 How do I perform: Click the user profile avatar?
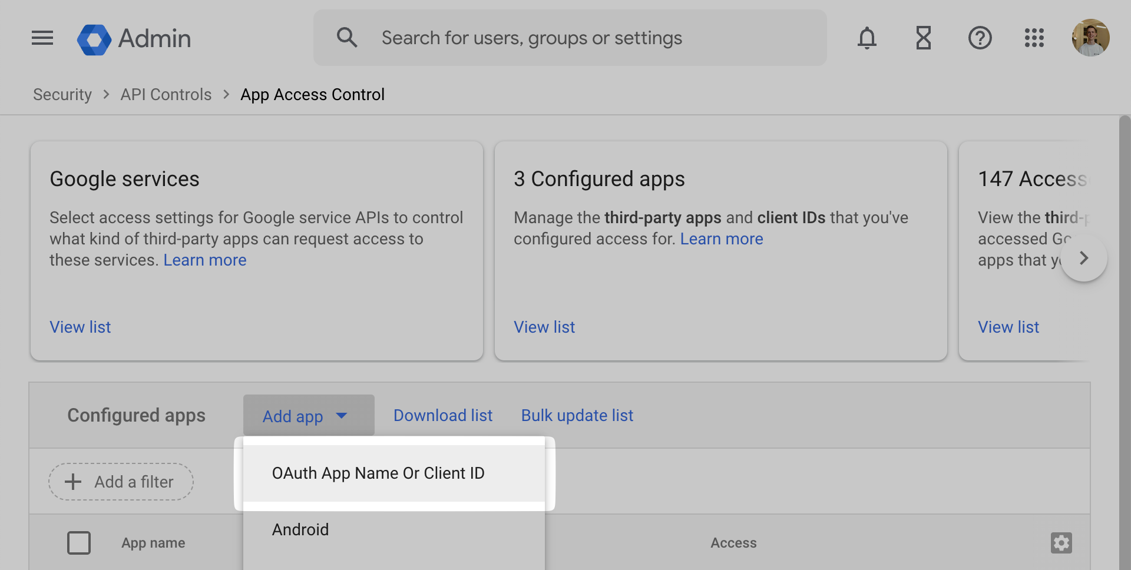(1090, 38)
